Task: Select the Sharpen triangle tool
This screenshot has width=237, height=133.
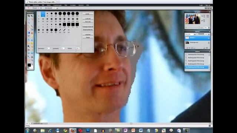Action: pos(32,40)
